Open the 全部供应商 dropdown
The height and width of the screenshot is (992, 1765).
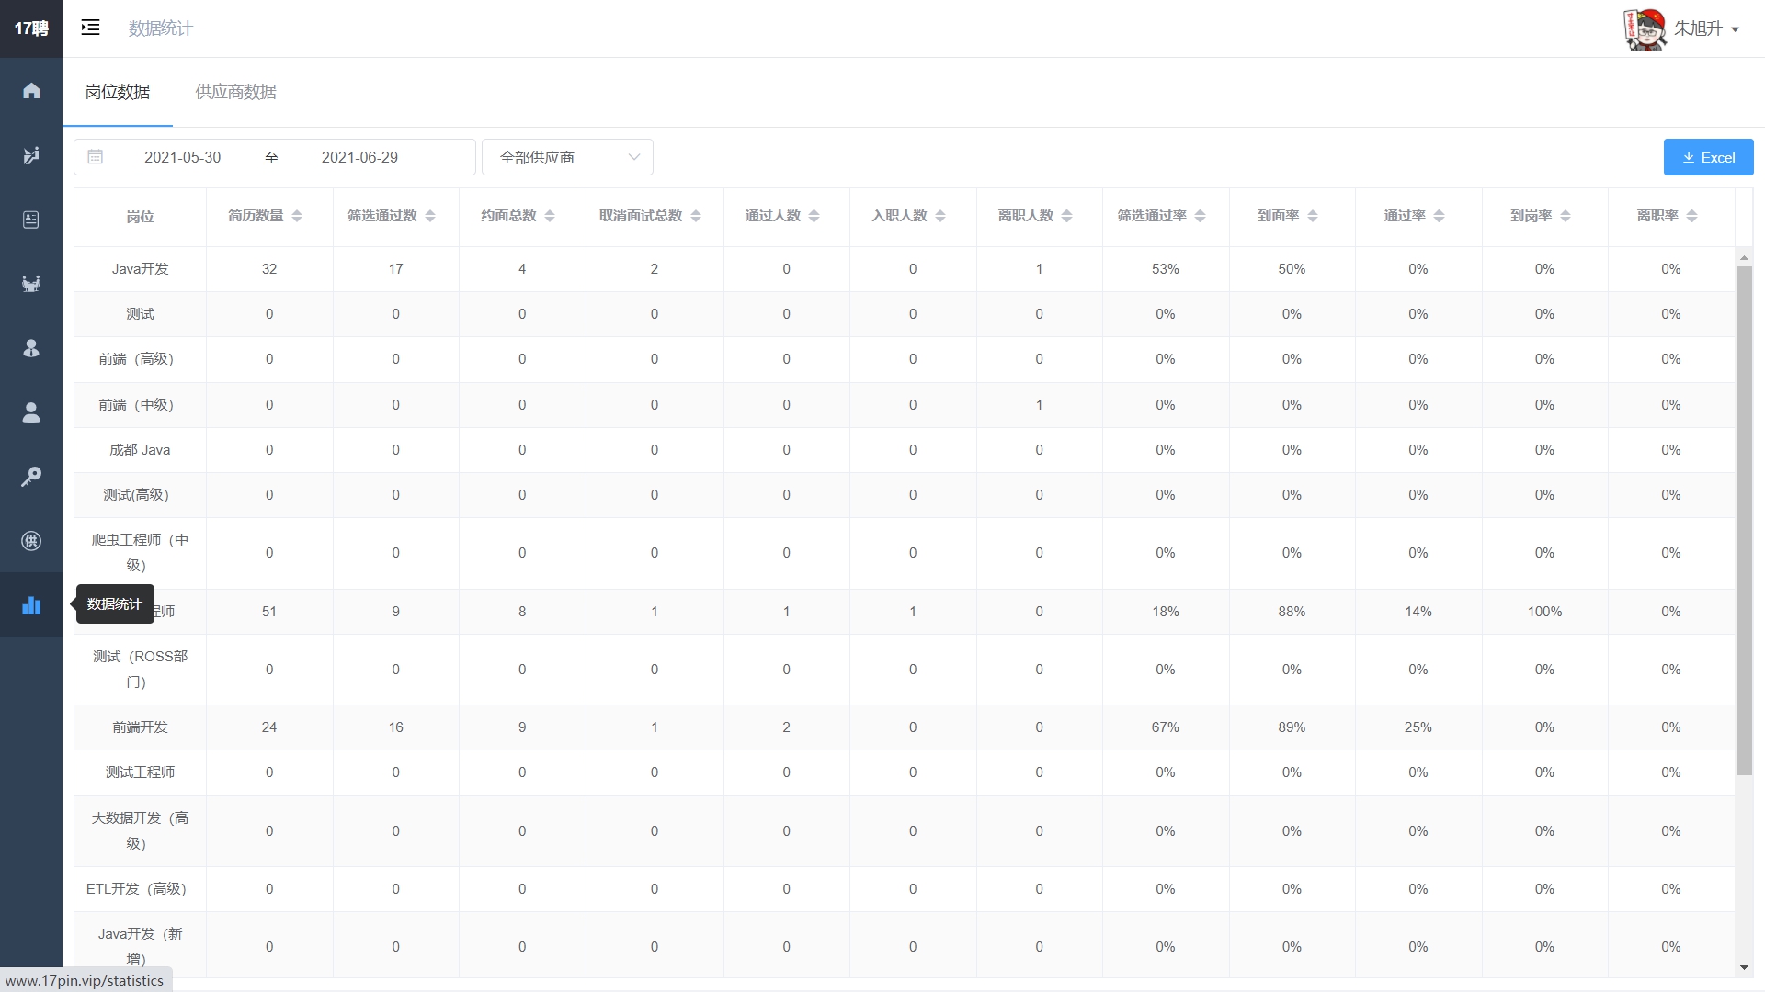point(567,157)
